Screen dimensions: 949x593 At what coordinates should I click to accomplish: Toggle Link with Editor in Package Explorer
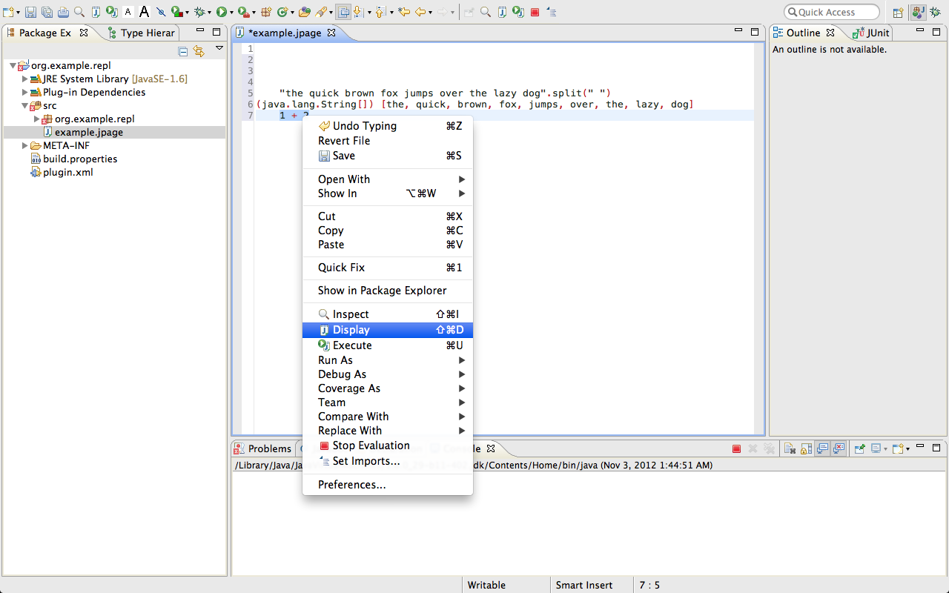[199, 51]
